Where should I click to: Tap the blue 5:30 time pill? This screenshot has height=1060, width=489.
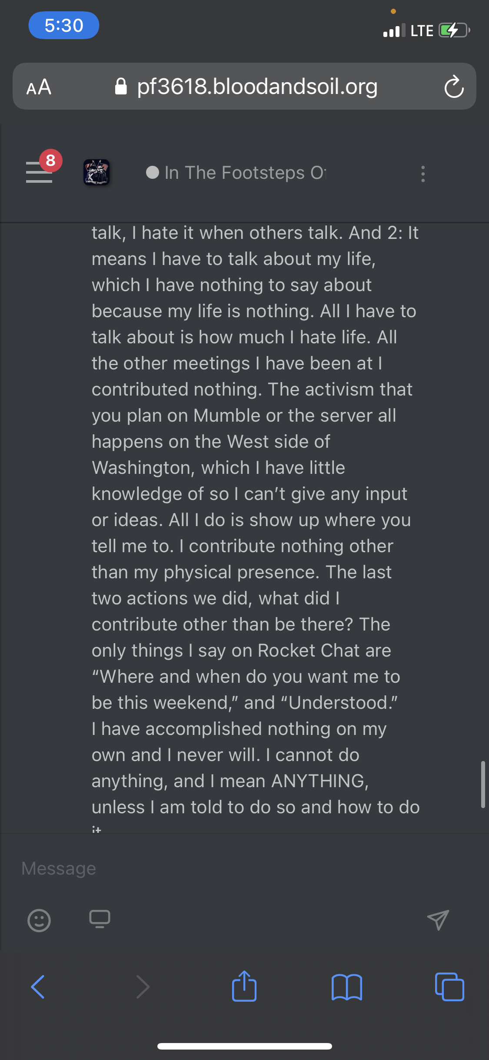tap(64, 25)
